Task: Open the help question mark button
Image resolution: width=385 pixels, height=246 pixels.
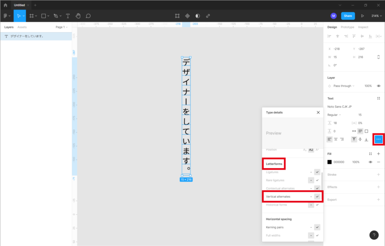Action: tap(374, 235)
